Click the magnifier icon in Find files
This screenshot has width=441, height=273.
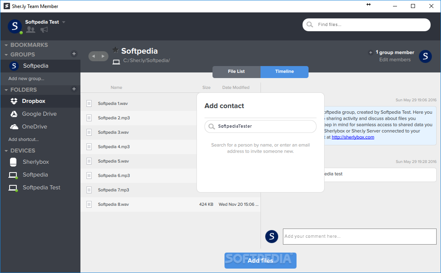tap(310, 24)
